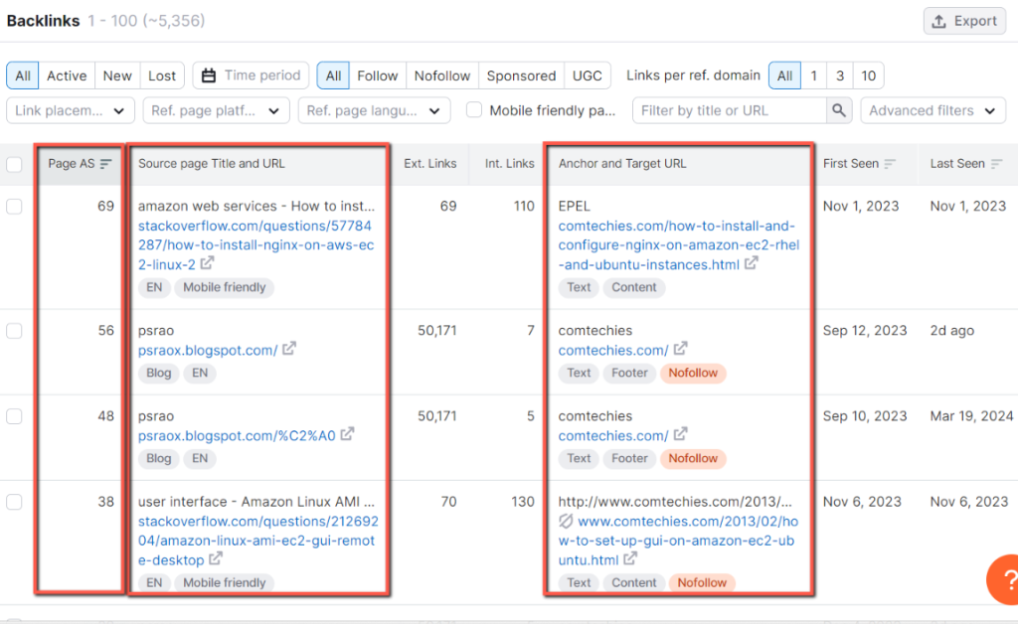Click the Export button
Viewport: 1018px width, 624px height.
[x=963, y=20]
